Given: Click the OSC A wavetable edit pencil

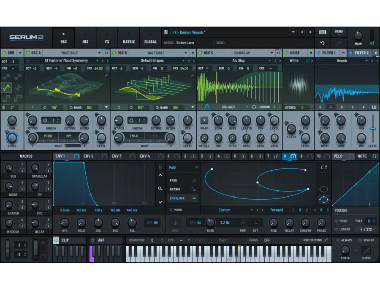Looking at the screenshot, I should (106, 76).
